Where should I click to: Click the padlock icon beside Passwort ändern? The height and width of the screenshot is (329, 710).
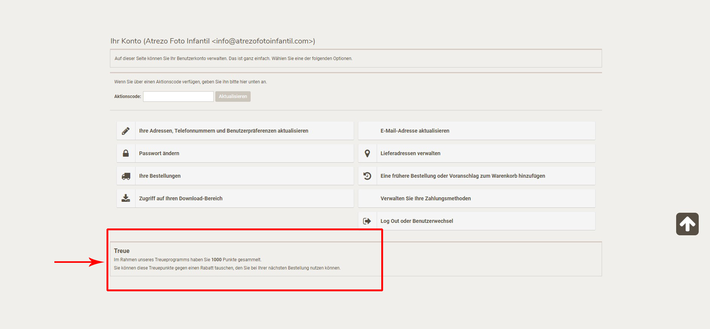tap(126, 153)
